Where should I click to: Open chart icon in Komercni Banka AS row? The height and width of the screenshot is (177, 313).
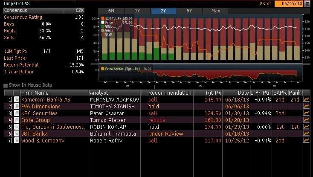coord(306,99)
